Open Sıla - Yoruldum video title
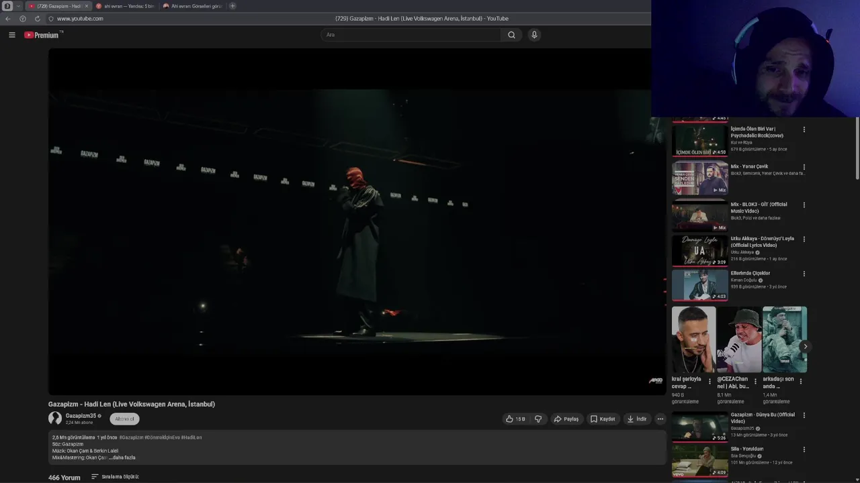Image resolution: width=860 pixels, height=483 pixels. coord(747,449)
